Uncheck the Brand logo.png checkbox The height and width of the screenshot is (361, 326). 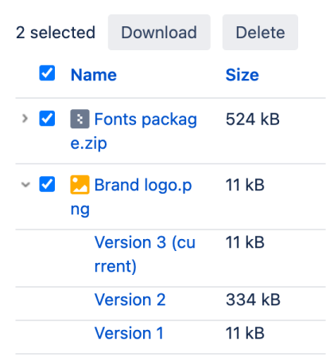point(47,184)
